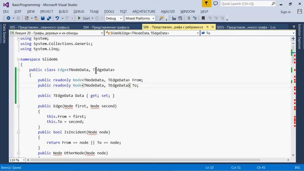
Task: Open the TOOLS menu
Action: (x=109, y=11)
